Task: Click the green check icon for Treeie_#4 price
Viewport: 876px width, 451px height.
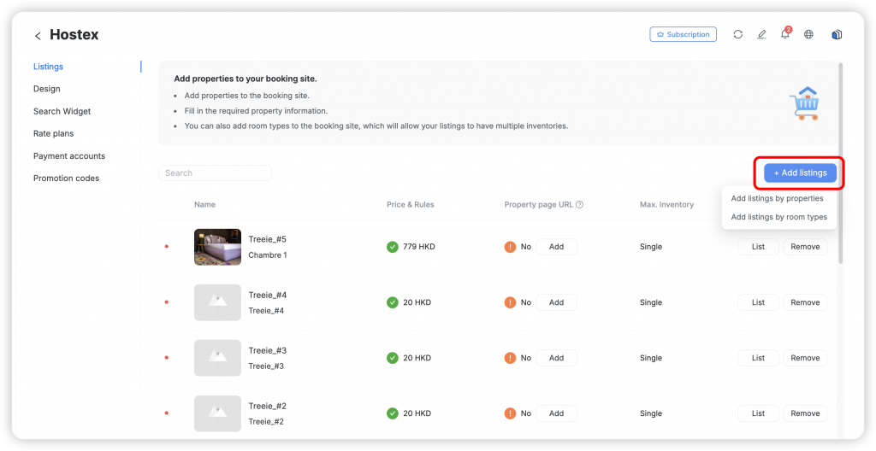Action: [393, 302]
